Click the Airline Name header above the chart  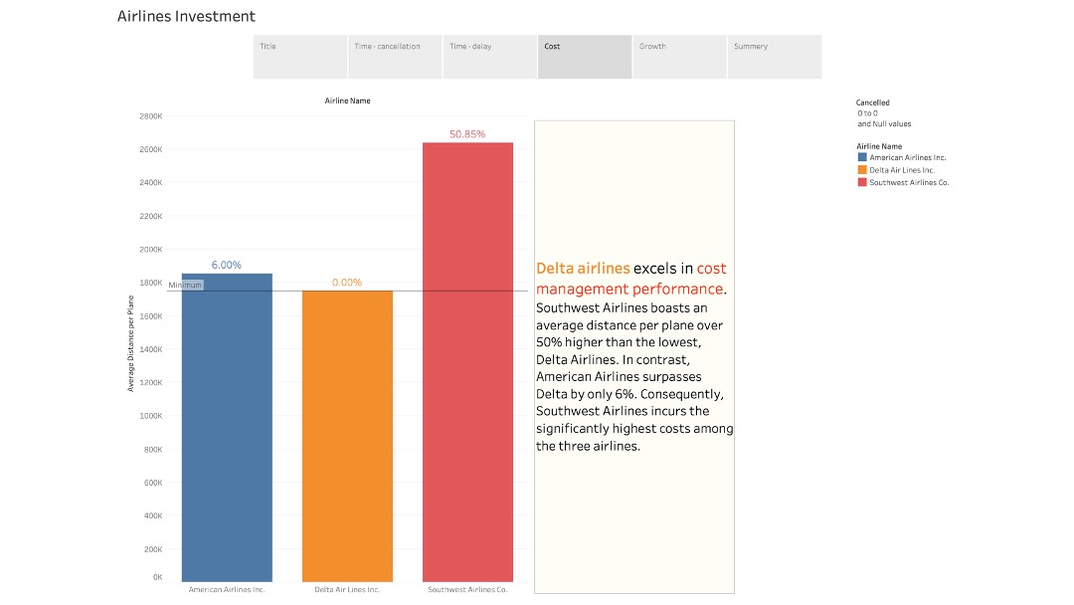[x=347, y=101]
